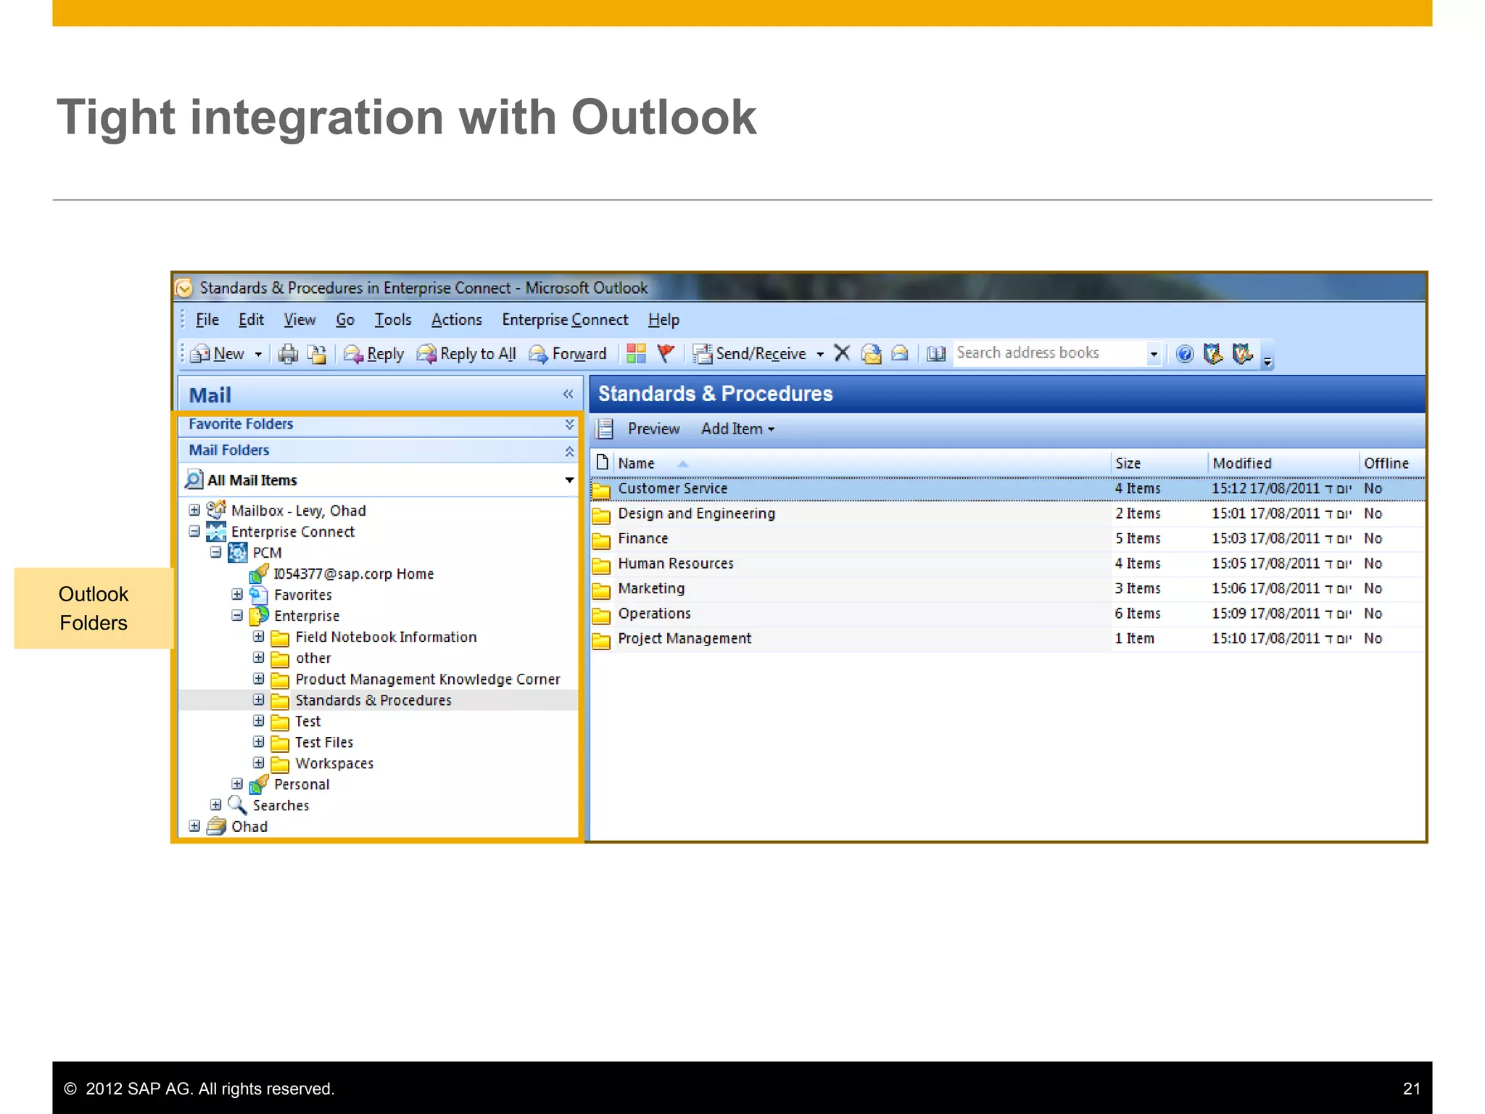Click the Reply button
Screen dimensions: 1485x1114
point(373,354)
